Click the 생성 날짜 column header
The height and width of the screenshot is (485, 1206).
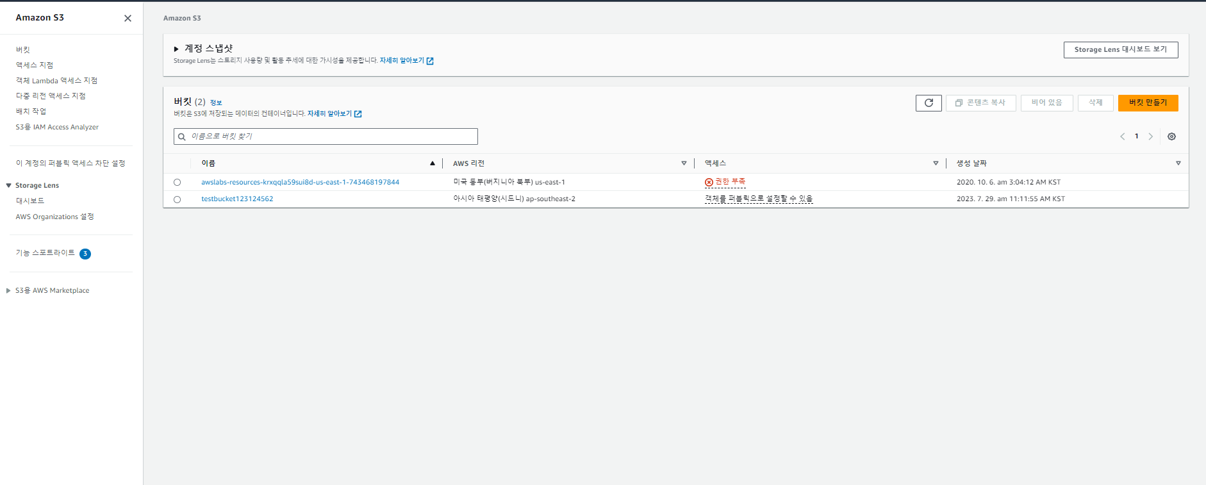[x=971, y=163]
